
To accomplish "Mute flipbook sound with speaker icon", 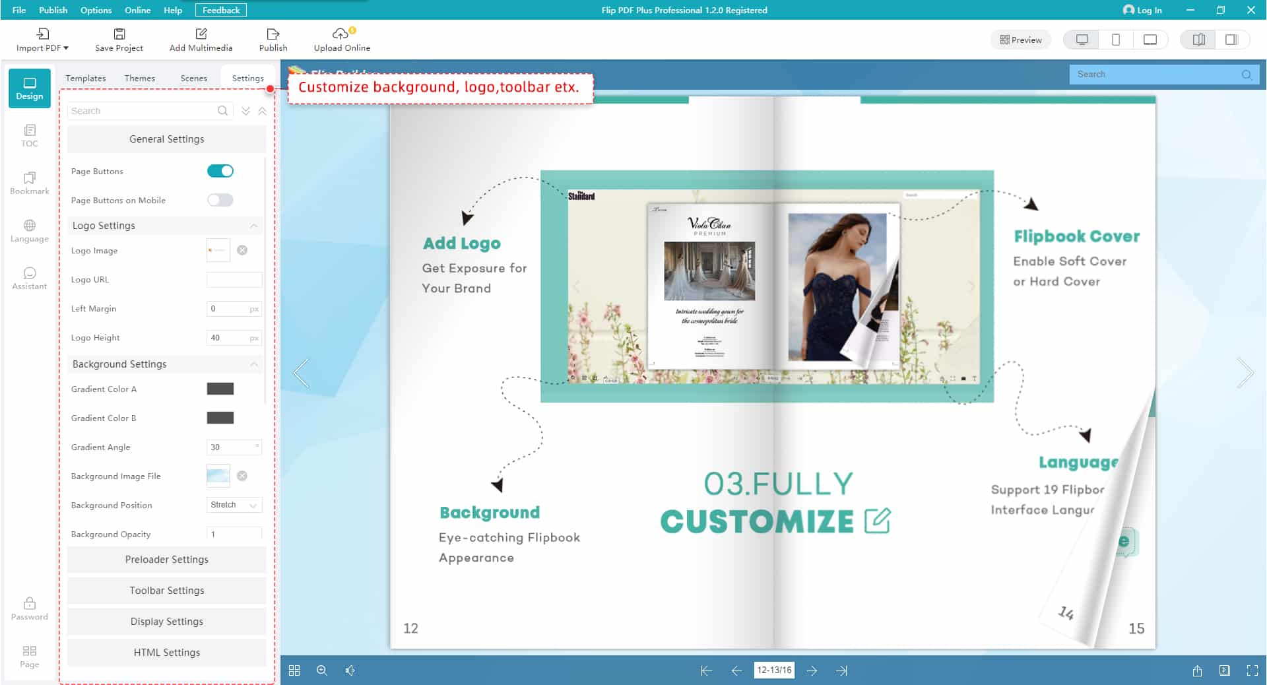I will [x=350, y=670].
